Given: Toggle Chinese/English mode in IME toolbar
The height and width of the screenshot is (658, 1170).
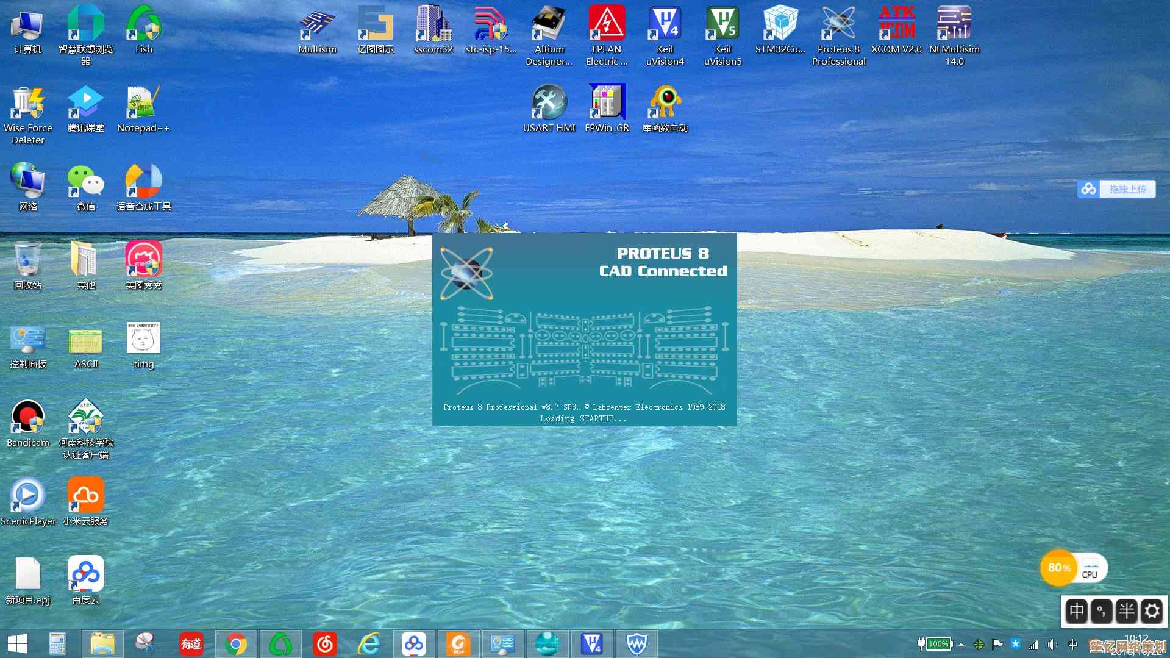Looking at the screenshot, I should pos(1077,611).
